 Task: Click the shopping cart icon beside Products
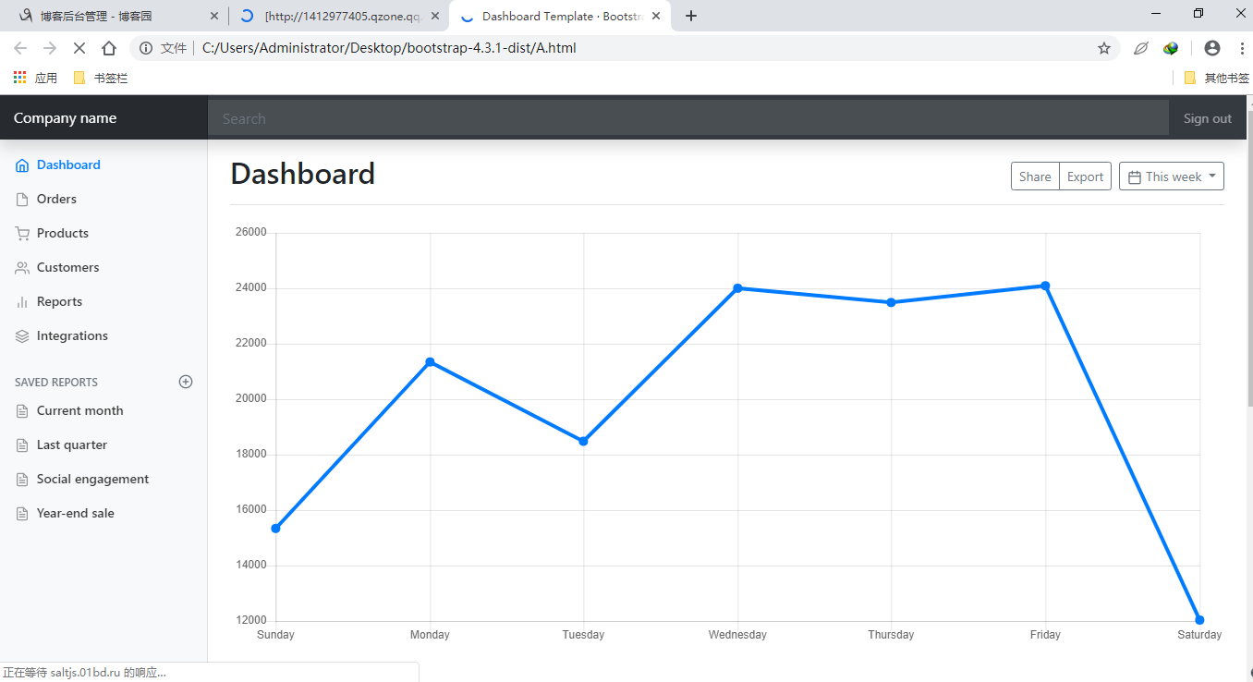(x=23, y=234)
